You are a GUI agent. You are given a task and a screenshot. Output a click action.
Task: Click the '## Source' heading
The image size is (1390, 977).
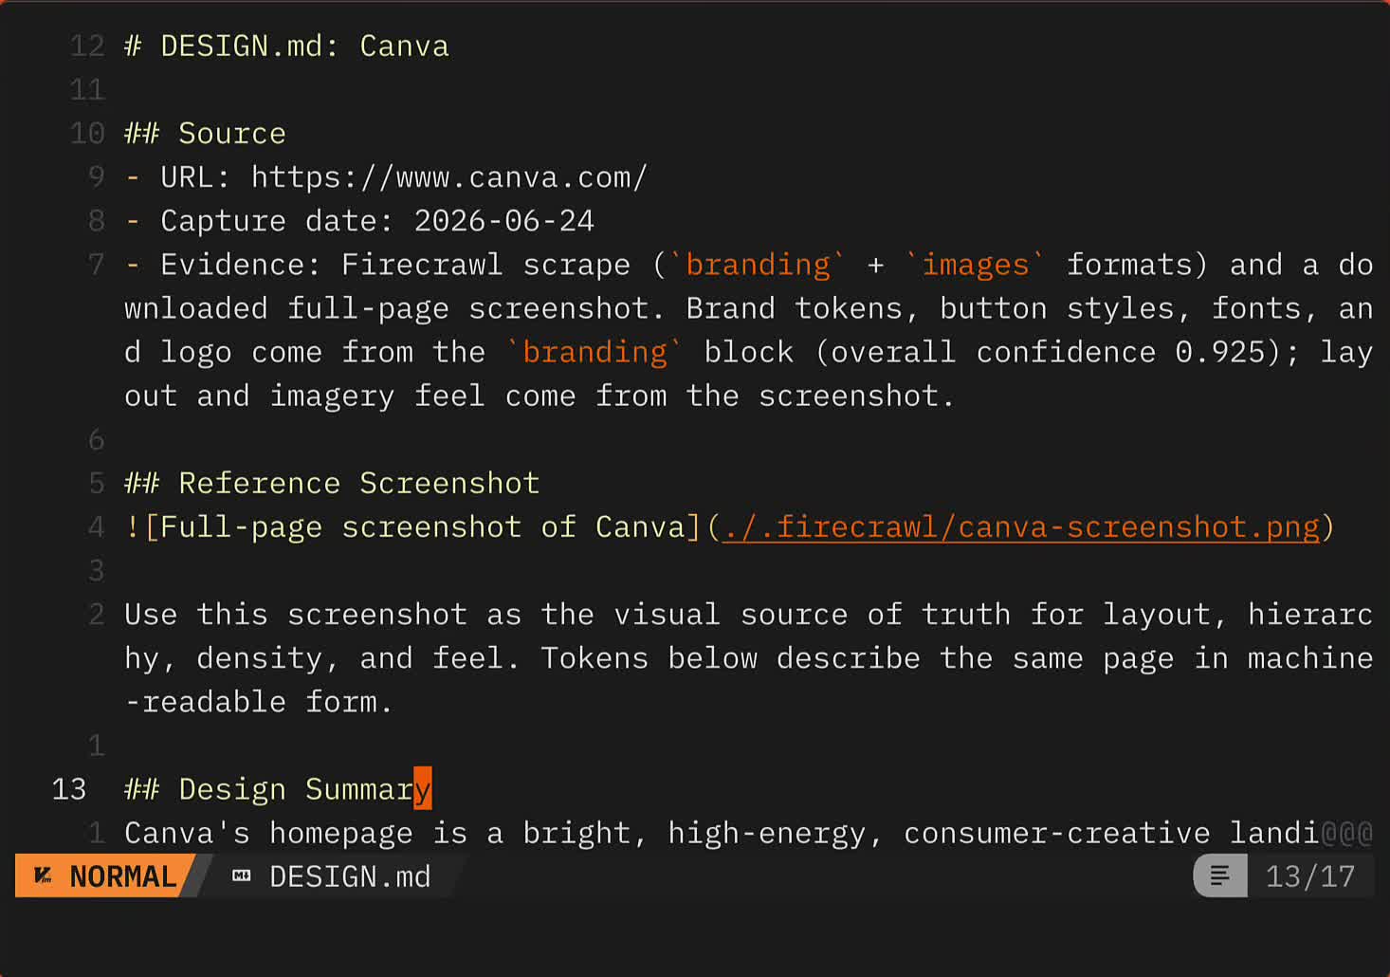(205, 133)
